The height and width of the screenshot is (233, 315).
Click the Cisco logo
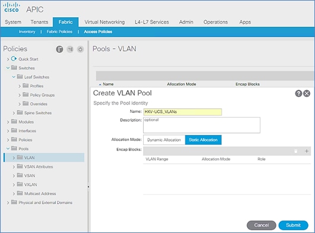(x=11, y=8)
